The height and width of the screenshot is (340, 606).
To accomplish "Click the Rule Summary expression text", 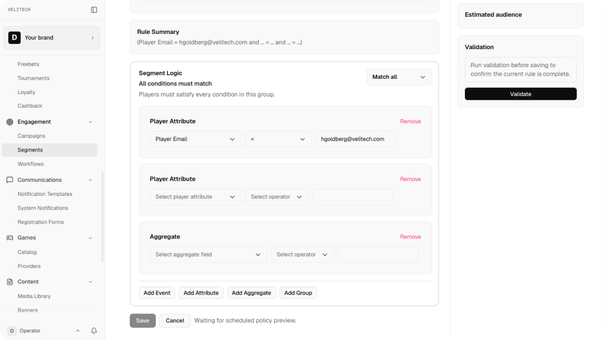I will [x=219, y=42].
